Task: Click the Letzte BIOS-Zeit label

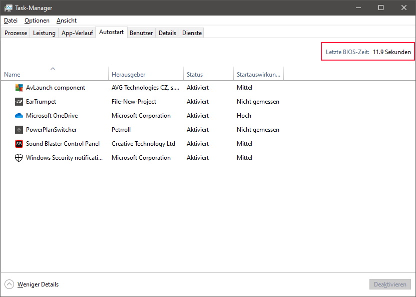Action: [347, 52]
